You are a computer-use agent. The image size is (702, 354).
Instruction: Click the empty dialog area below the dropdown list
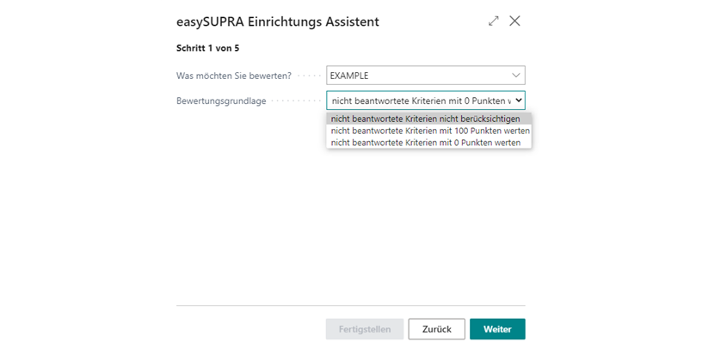coord(350,223)
